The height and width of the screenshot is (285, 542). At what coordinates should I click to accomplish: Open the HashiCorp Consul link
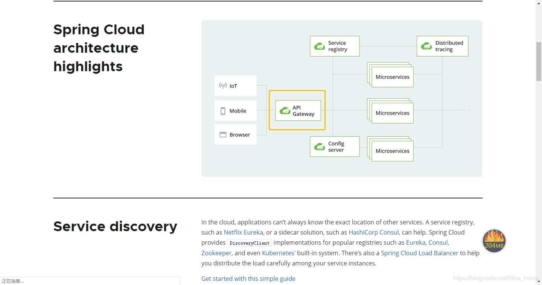[373, 232]
